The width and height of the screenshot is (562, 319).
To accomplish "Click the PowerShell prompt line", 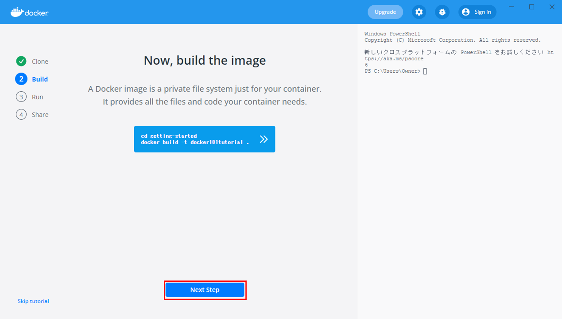I will (395, 71).
